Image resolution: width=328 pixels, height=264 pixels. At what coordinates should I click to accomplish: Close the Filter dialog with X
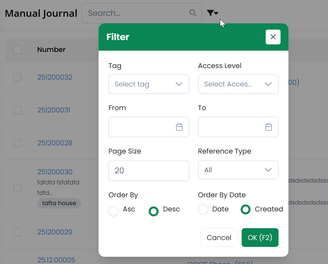(273, 37)
